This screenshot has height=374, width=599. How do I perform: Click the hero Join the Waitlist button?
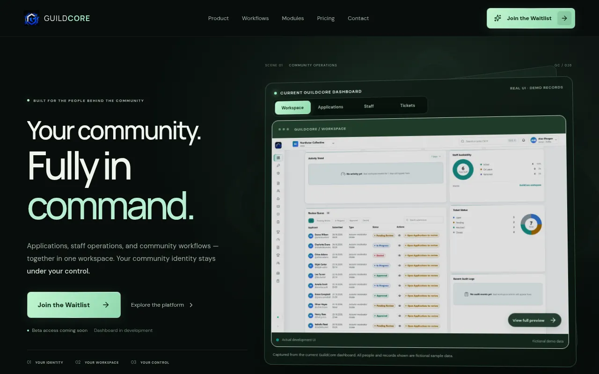tap(74, 305)
